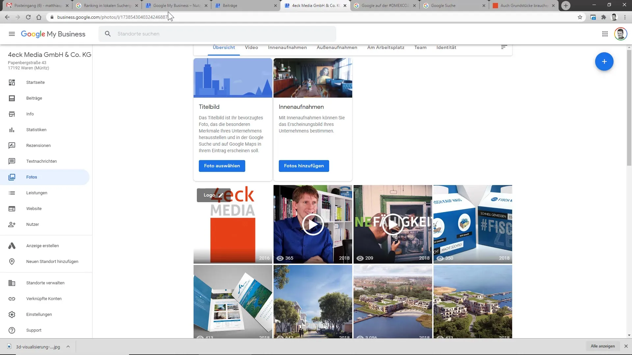Click the browser address bar URL
Screen dimensions: 632x355
click(x=112, y=17)
